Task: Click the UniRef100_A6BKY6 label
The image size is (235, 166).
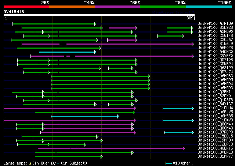Action: tap(215, 148)
